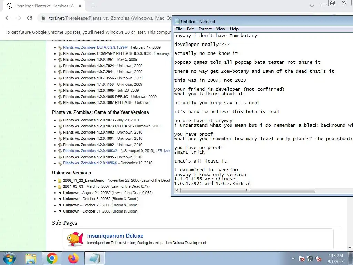Close the Prerelease:Plants vs. Zombies tab

click(80, 6)
